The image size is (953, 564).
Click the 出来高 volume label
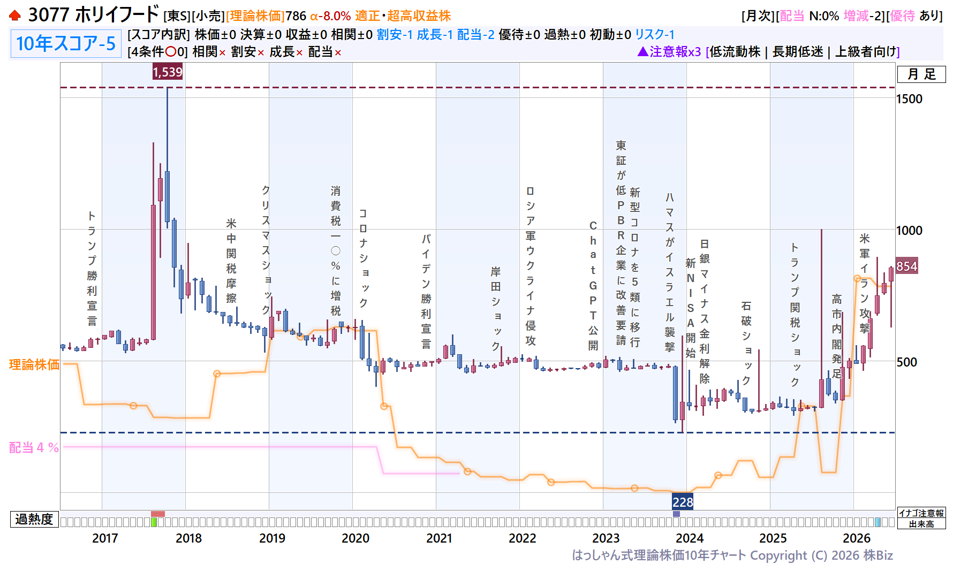tap(921, 524)
